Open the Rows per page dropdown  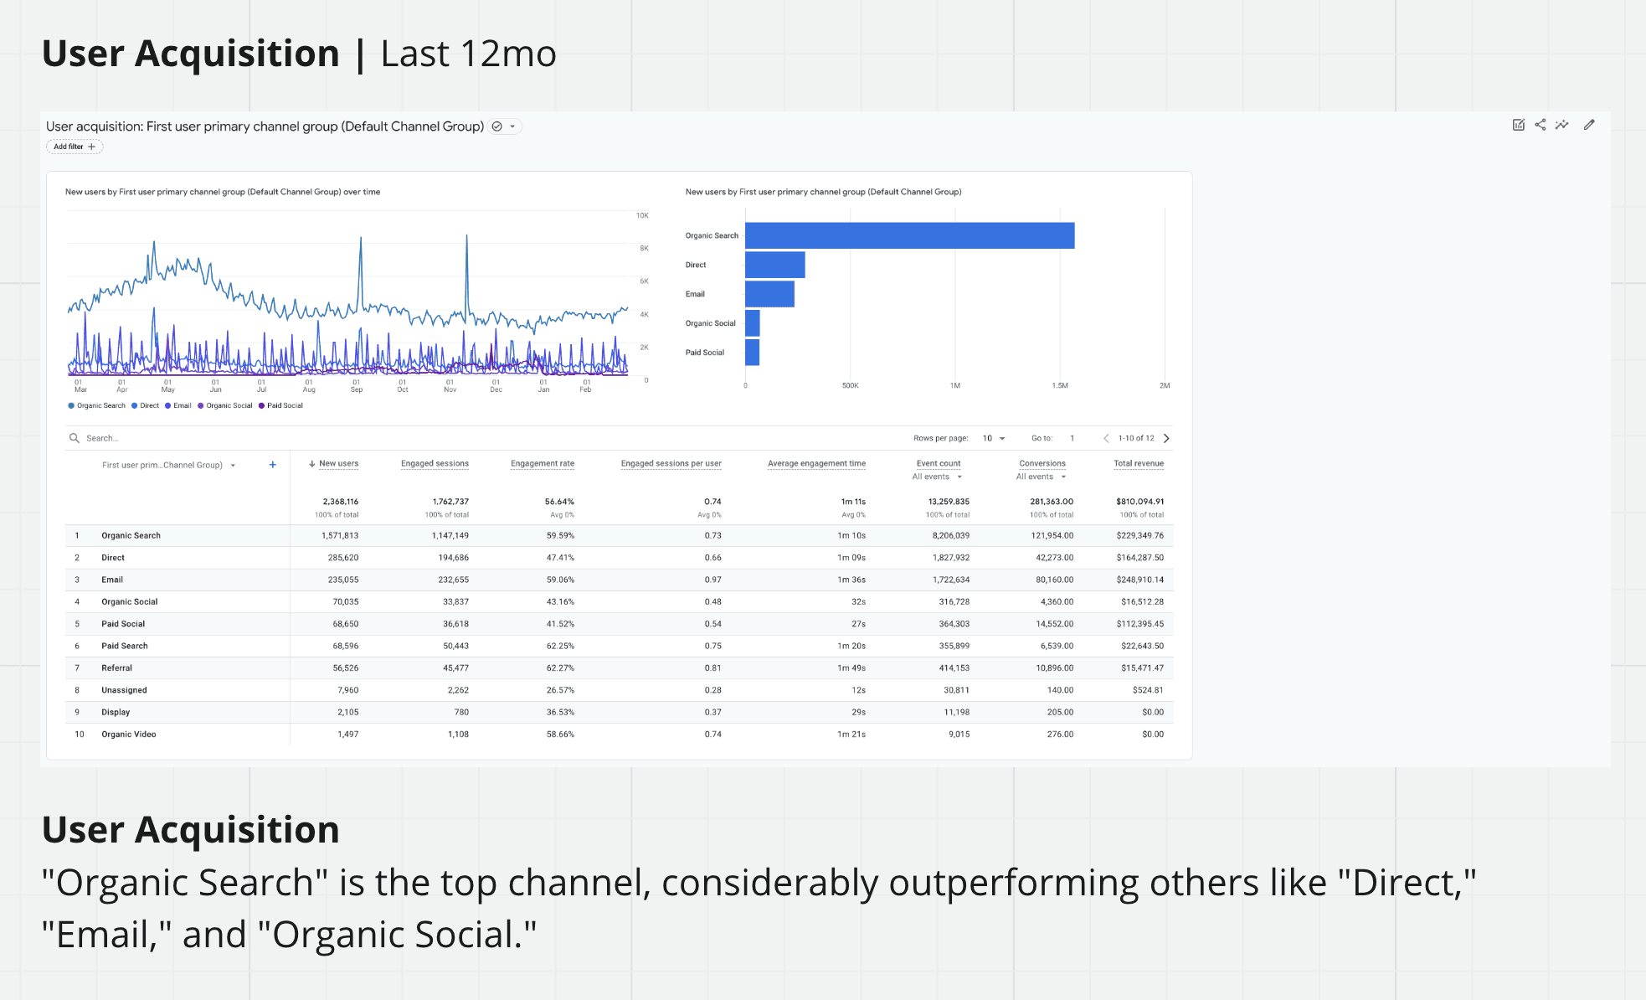993,438
